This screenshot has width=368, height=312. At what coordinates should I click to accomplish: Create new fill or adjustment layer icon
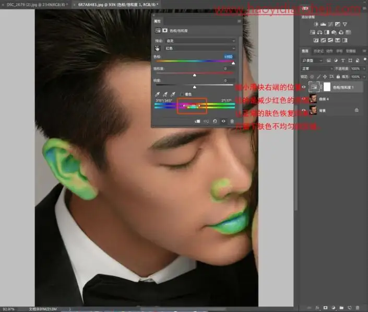click(x=333, y=307)
